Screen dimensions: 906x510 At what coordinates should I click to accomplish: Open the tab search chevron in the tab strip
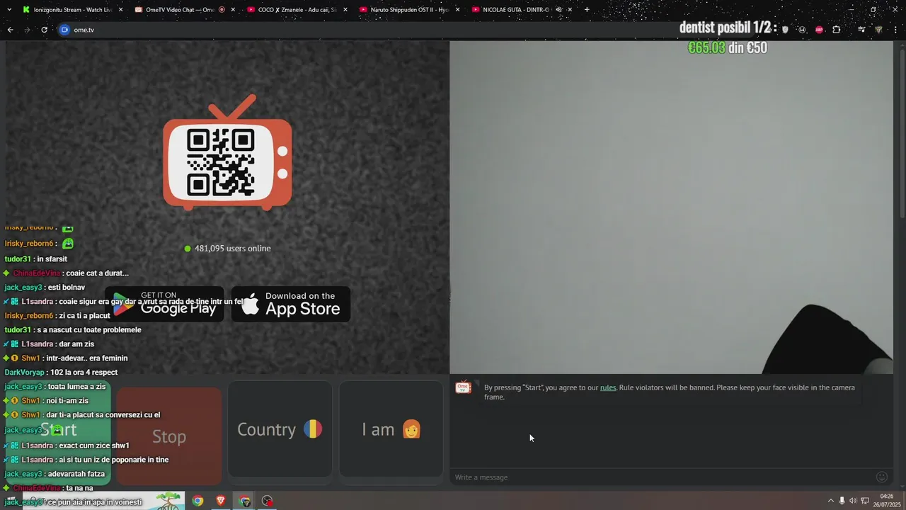8,10
